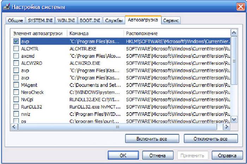Enable the MAgent startup checkbox
The width and height of the screenshot is (247, 164).
pyautogui.click(x=16, y=85)
